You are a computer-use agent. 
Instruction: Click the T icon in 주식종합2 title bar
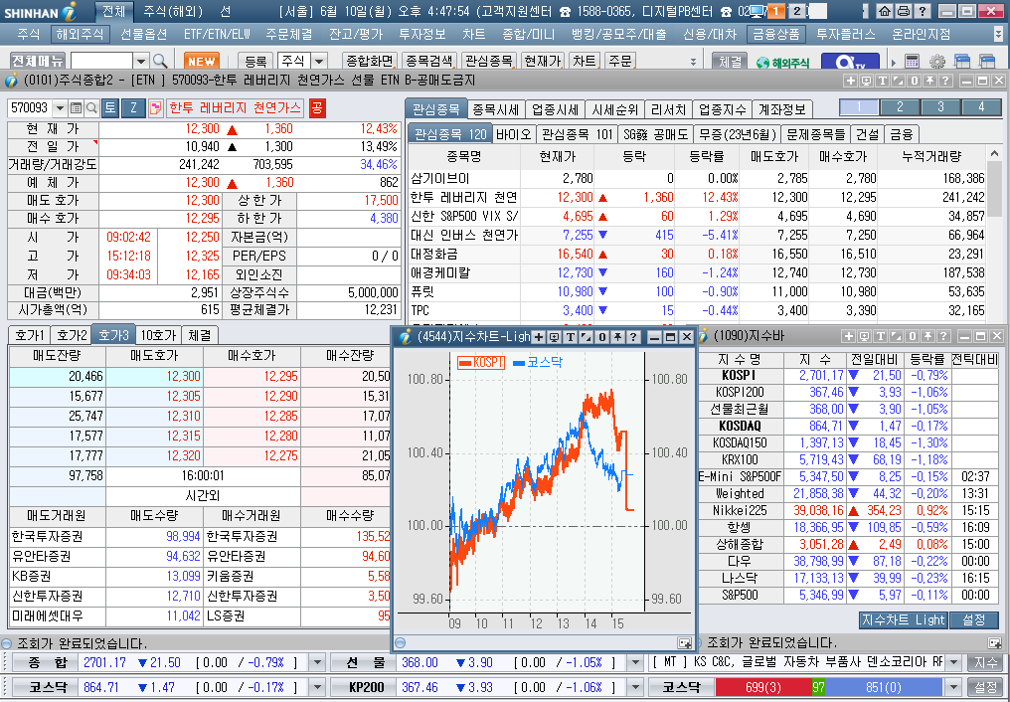(883, 81)
